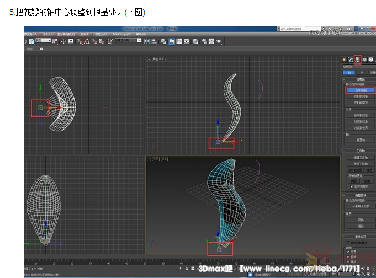
Task: Click the help question mark icon
Action: click(x=348, y=29)
